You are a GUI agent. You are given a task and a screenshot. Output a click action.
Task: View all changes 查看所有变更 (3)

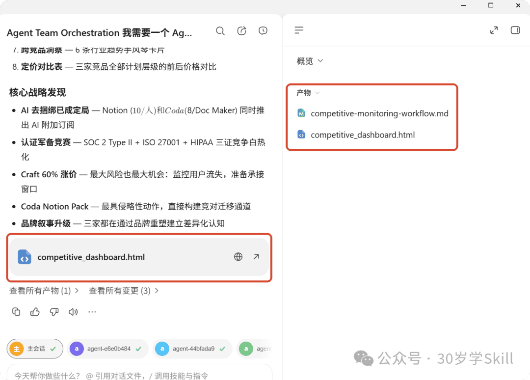(124, 291)
